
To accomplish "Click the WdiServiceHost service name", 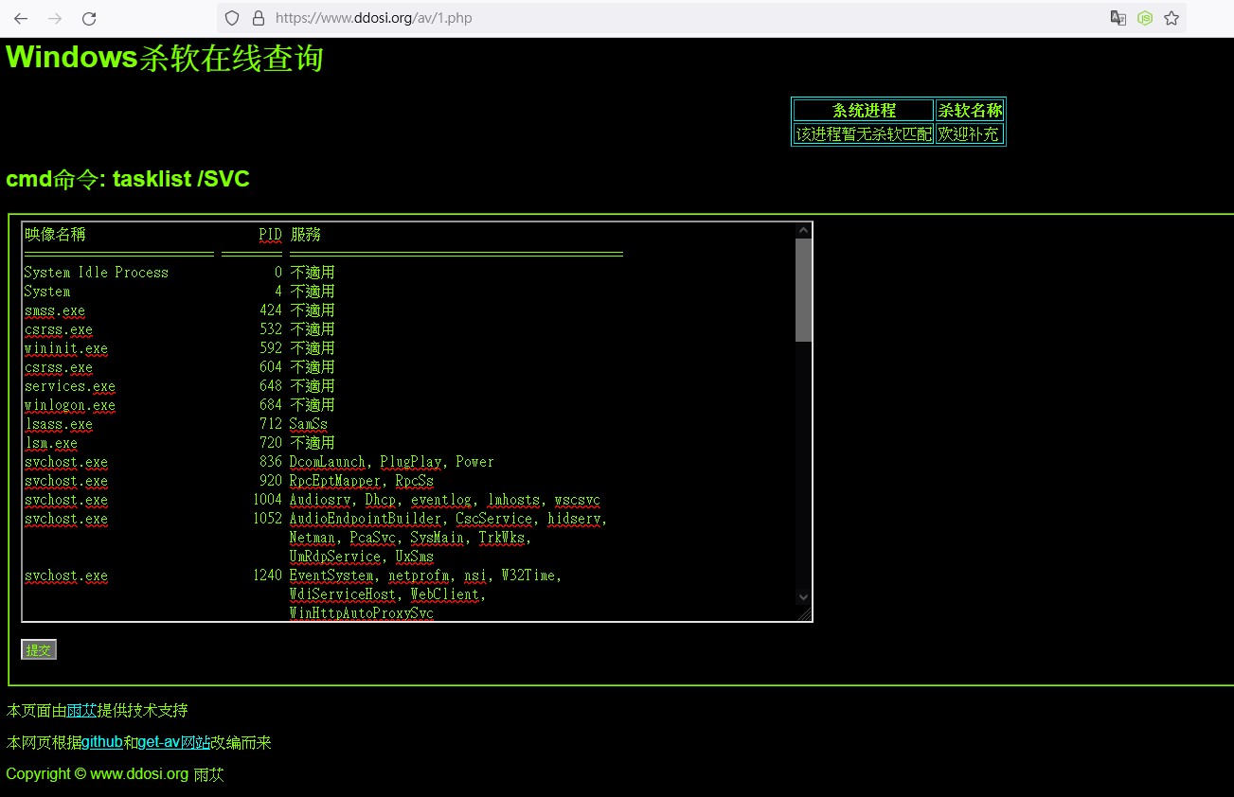I will [343, 594].
